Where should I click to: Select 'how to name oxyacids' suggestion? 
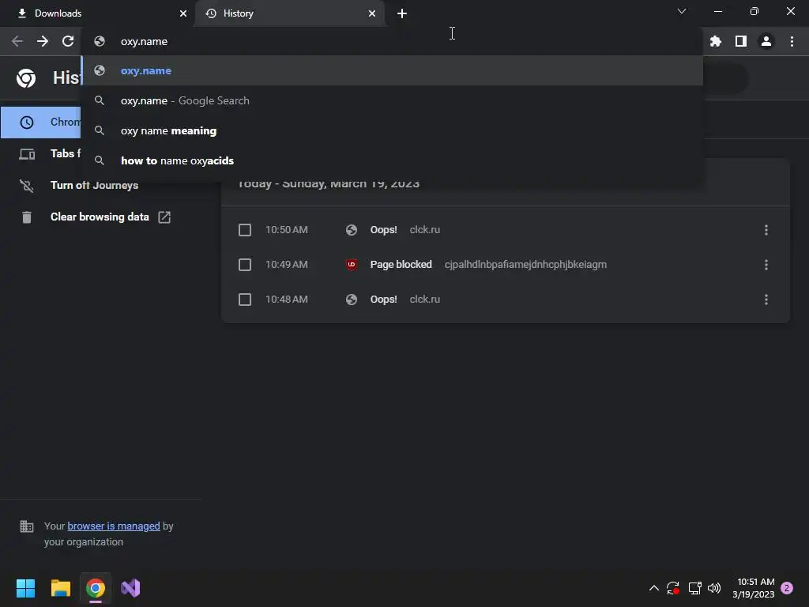(x=392, y=160)
